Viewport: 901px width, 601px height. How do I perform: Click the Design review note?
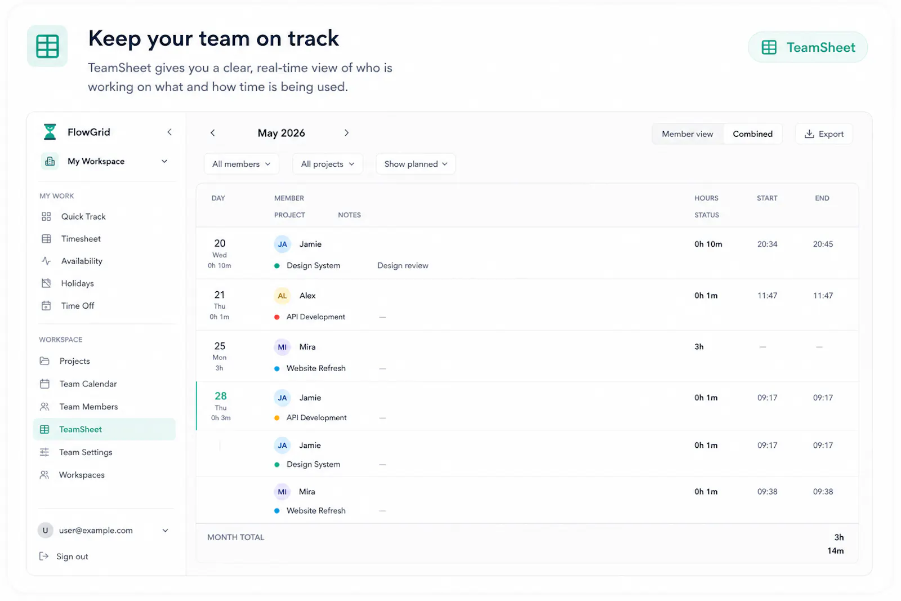pos(403,266)
